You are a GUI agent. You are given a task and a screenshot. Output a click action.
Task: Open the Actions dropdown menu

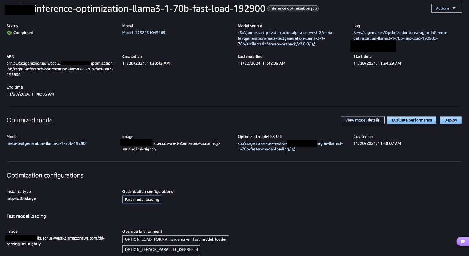pos(446,8)
